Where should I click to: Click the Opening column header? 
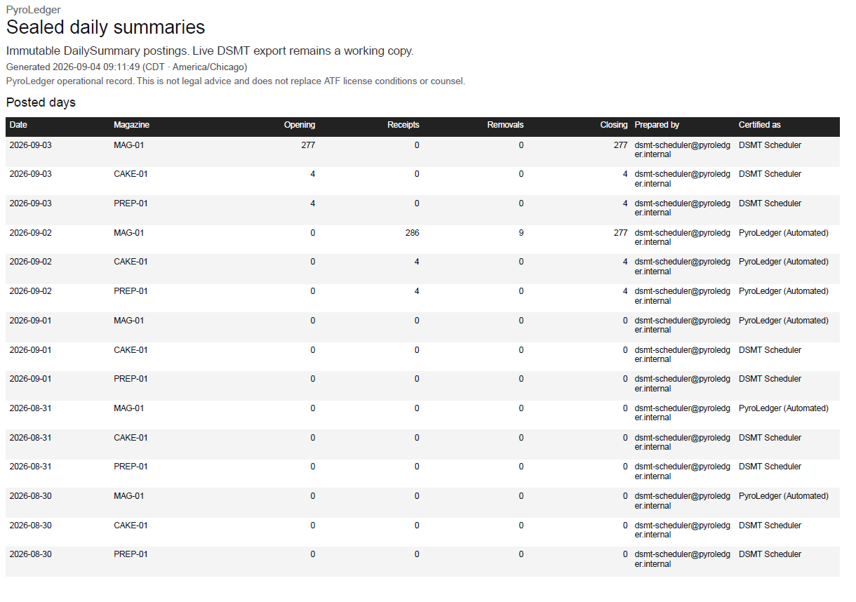coord(300,125)
